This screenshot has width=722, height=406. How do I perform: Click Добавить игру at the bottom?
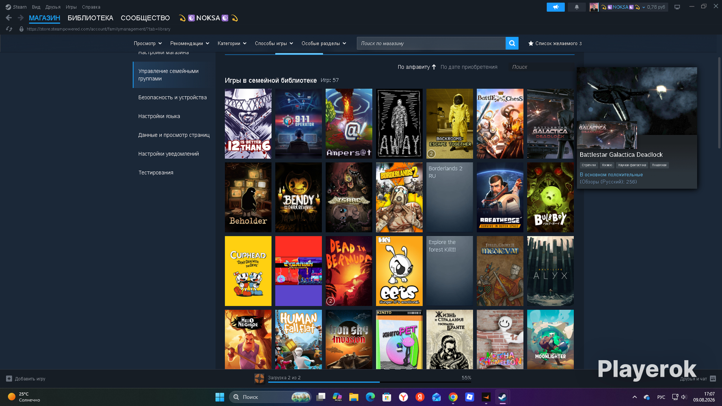(x=30, y=379)
